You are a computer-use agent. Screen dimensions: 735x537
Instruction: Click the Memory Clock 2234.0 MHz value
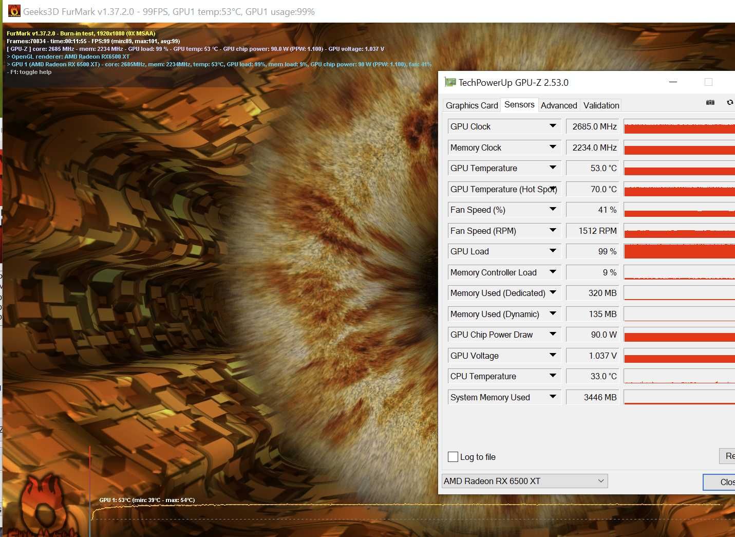[592, 147]
